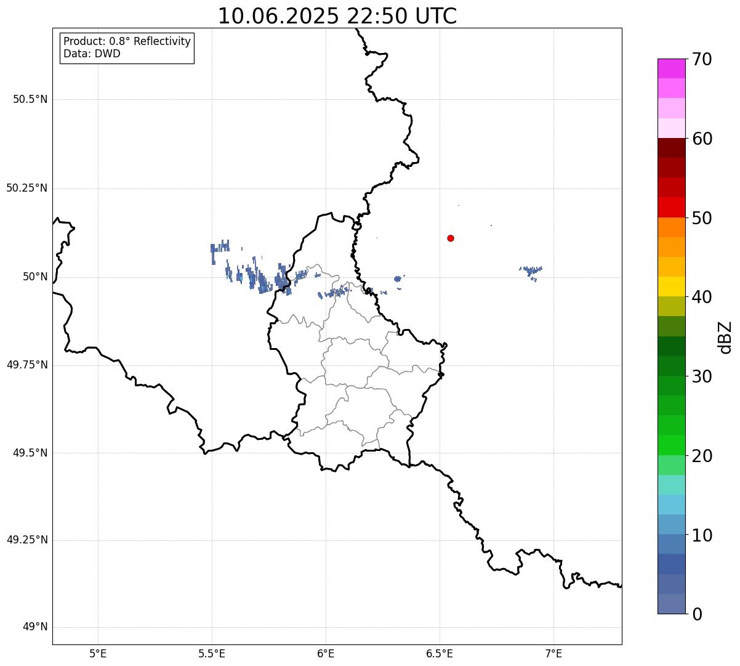This screenshot has height=666, width=740.
Task: Click the longitude label "5.5°E"
Action: (x=212, y=653)
